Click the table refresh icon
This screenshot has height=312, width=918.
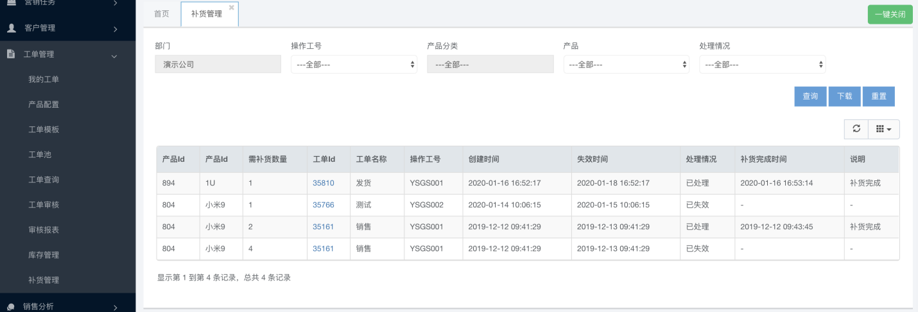(856, 129)
